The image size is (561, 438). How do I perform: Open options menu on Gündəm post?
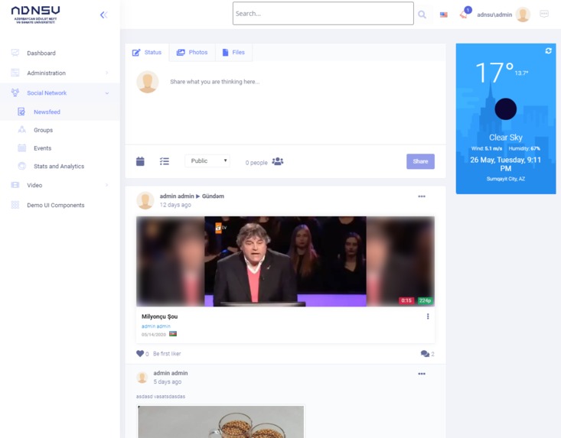(x=422, y=196)
